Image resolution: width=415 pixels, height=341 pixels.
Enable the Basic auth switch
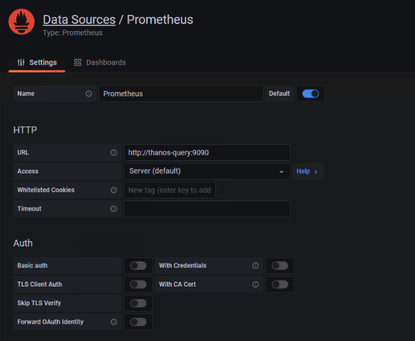click(138, 266)
